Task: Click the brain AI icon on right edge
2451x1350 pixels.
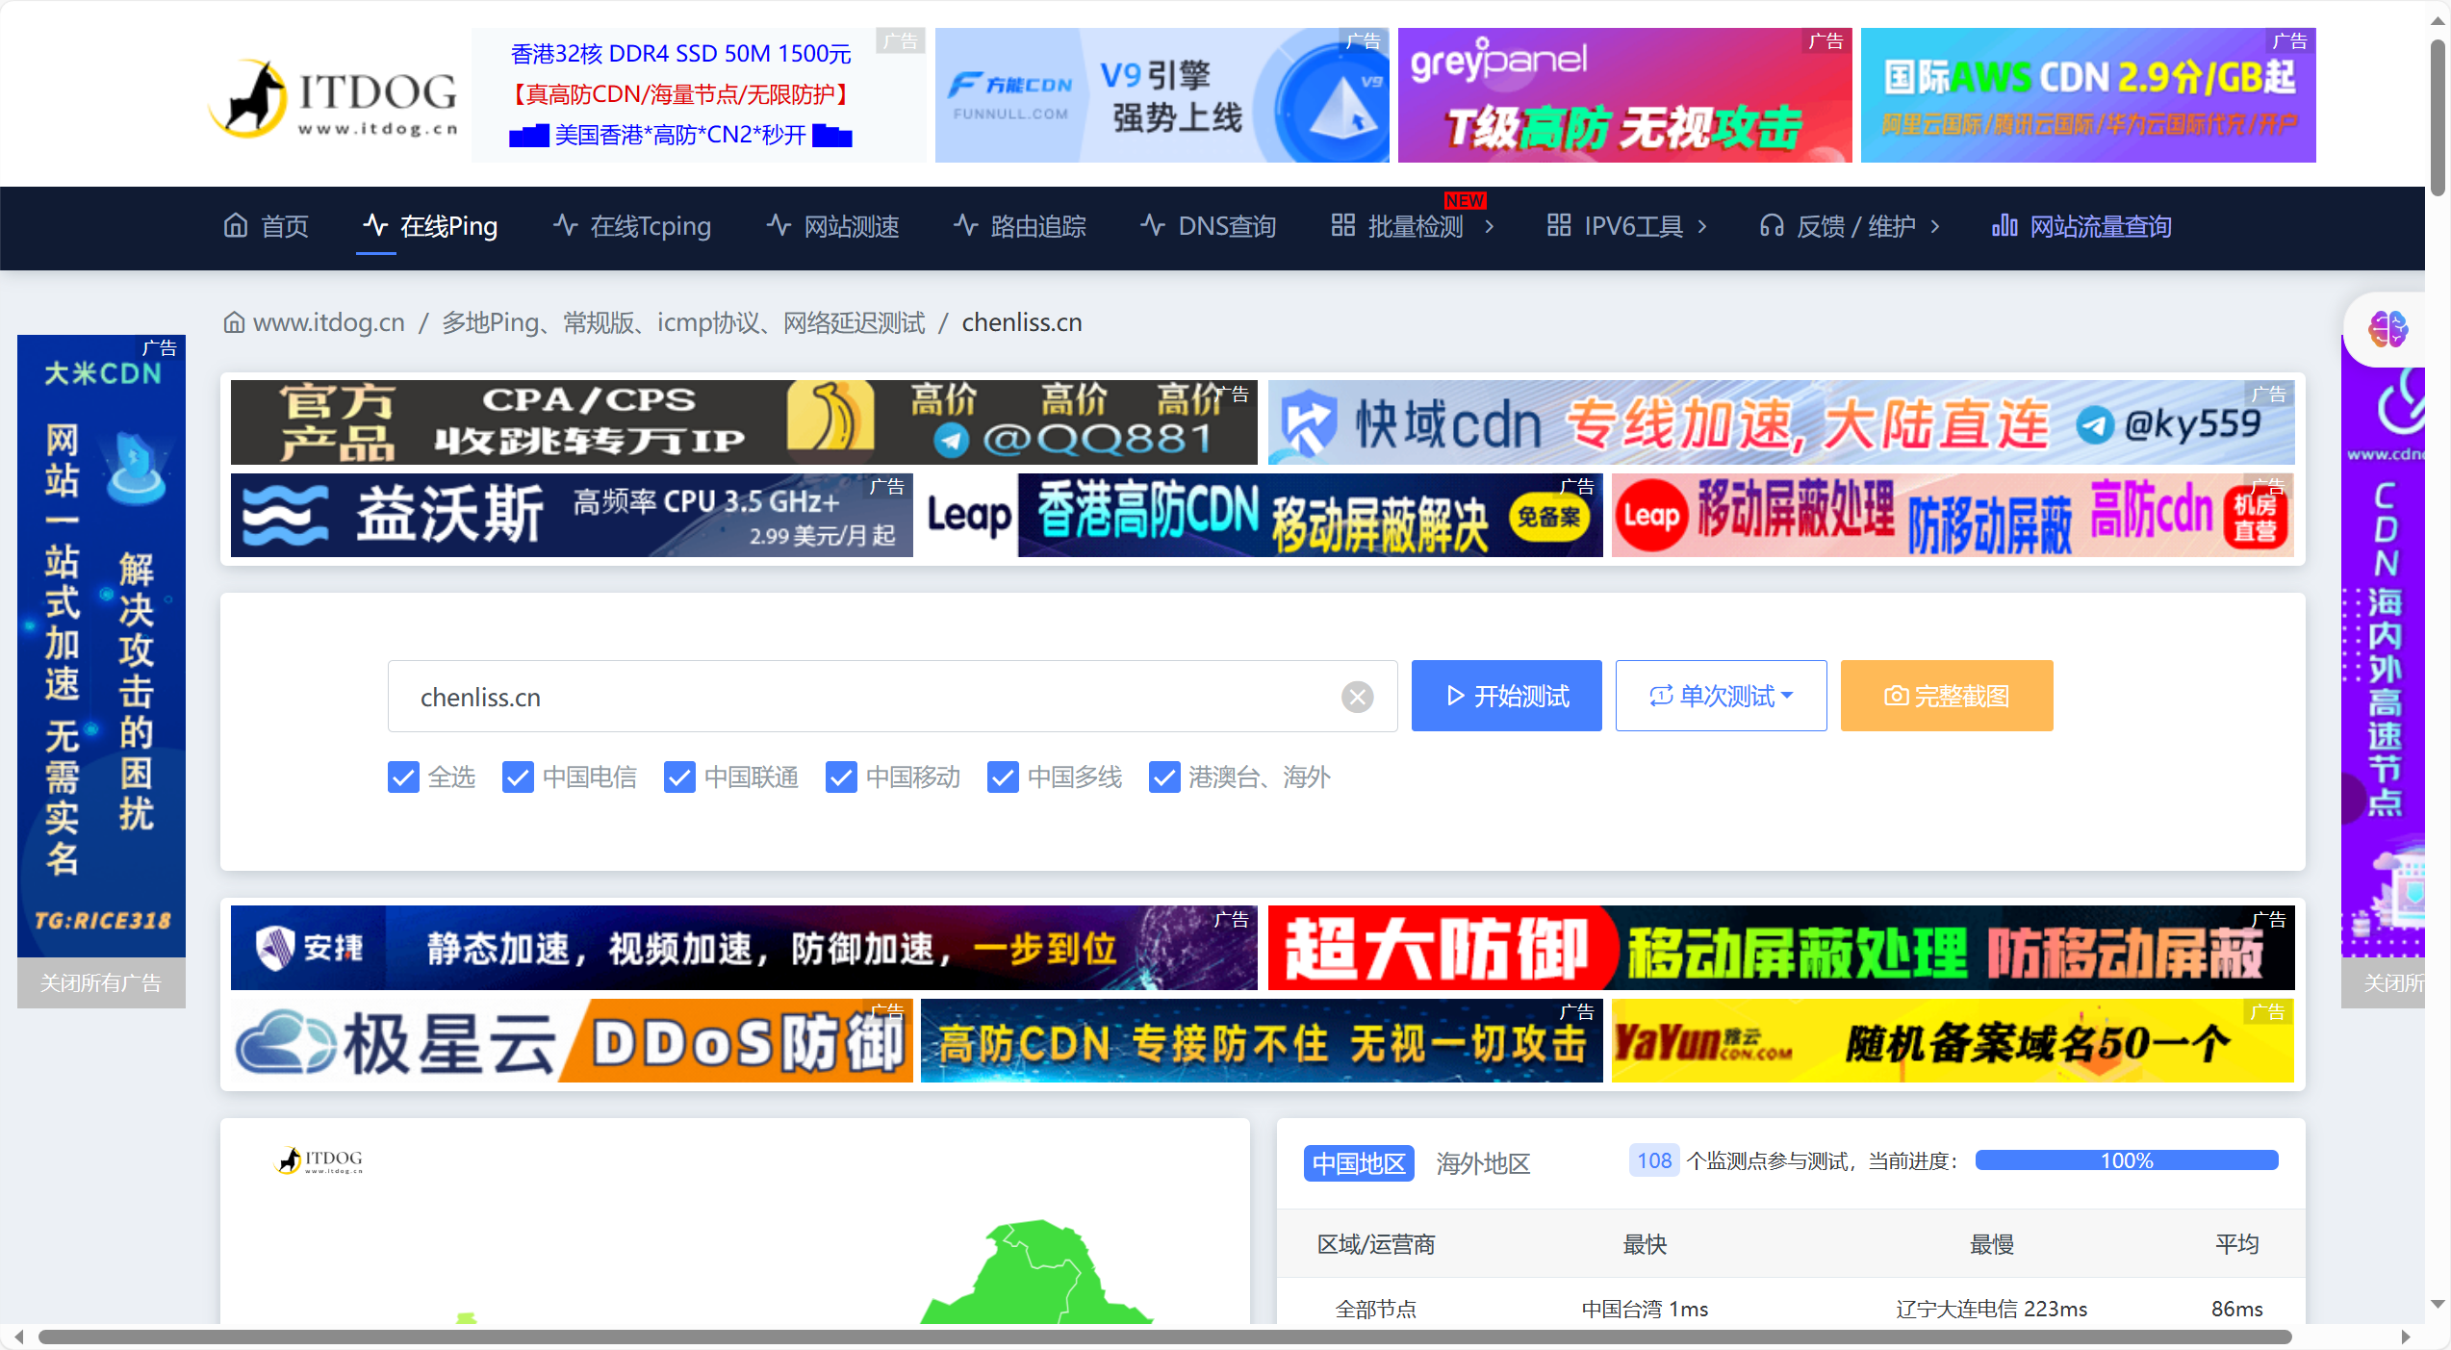Action: (2387, 329)
